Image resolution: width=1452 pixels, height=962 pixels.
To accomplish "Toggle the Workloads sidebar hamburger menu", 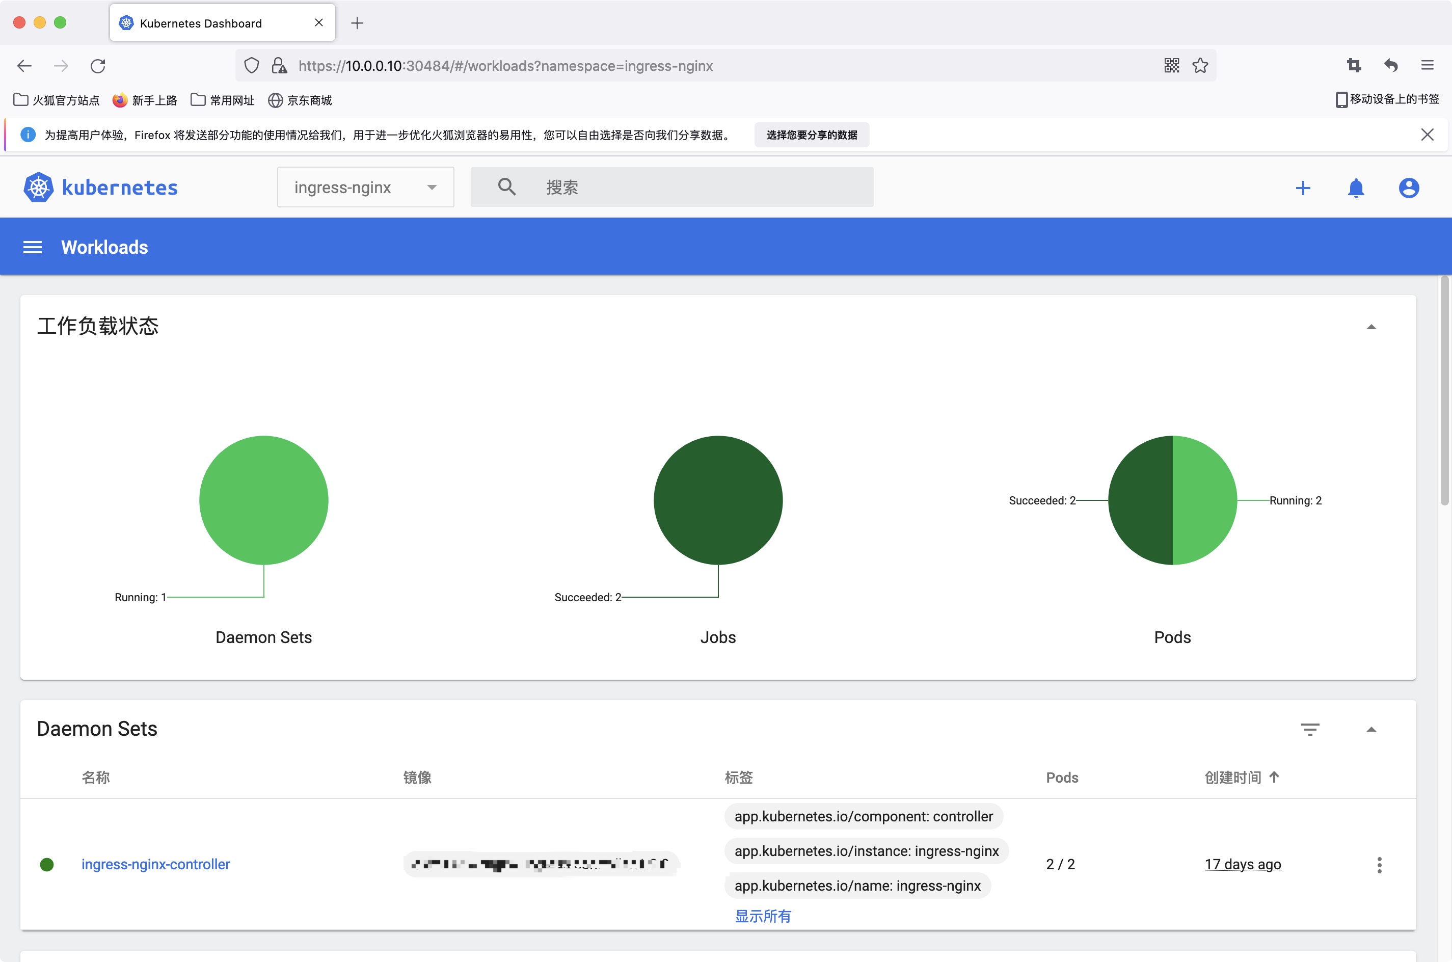I will (33, 247).
